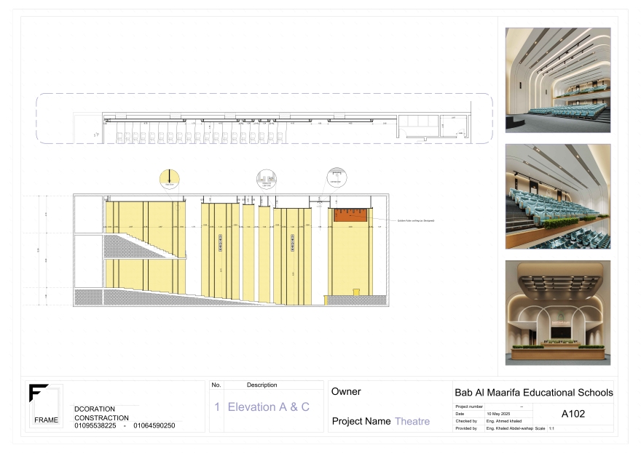
Task: Click the left vertical wall light fixture
Action: [220, 243]
